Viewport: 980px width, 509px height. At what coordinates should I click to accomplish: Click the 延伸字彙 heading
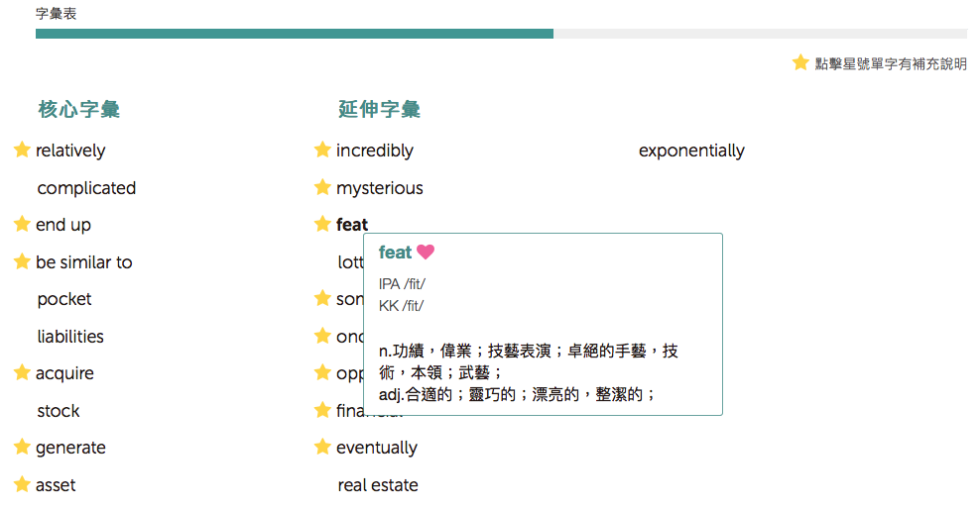[380, 109]
